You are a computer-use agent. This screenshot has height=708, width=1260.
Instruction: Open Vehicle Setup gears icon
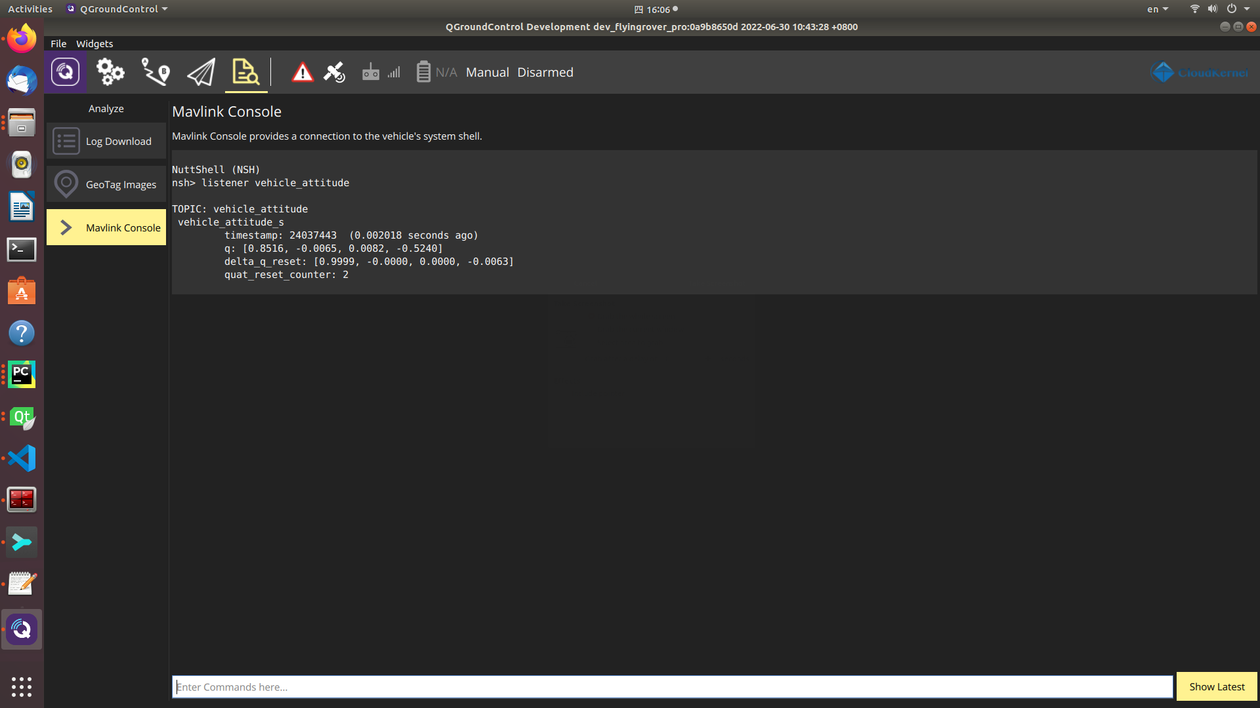click(x=110, y=72)
